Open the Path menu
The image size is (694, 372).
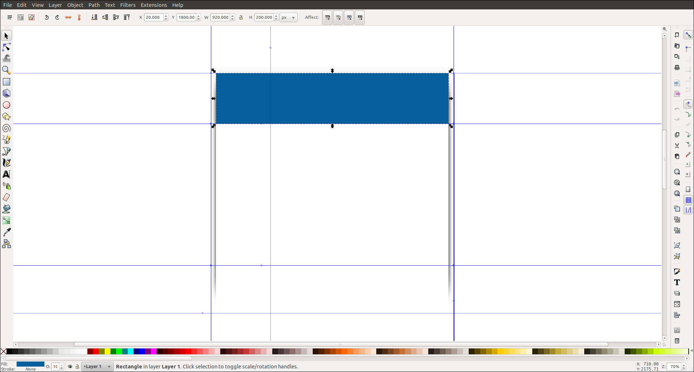coord(94,5)
